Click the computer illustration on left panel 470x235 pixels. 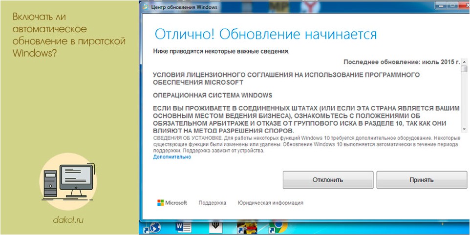point(68,181)
